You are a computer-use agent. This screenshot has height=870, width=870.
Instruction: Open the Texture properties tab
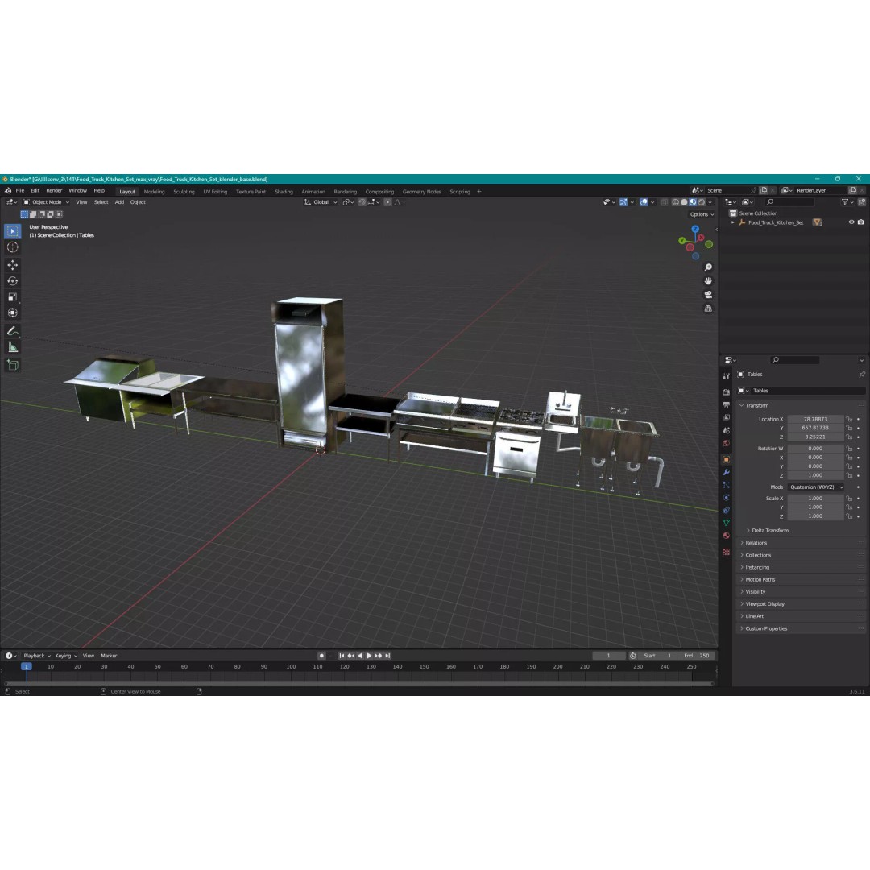[727, 552]
